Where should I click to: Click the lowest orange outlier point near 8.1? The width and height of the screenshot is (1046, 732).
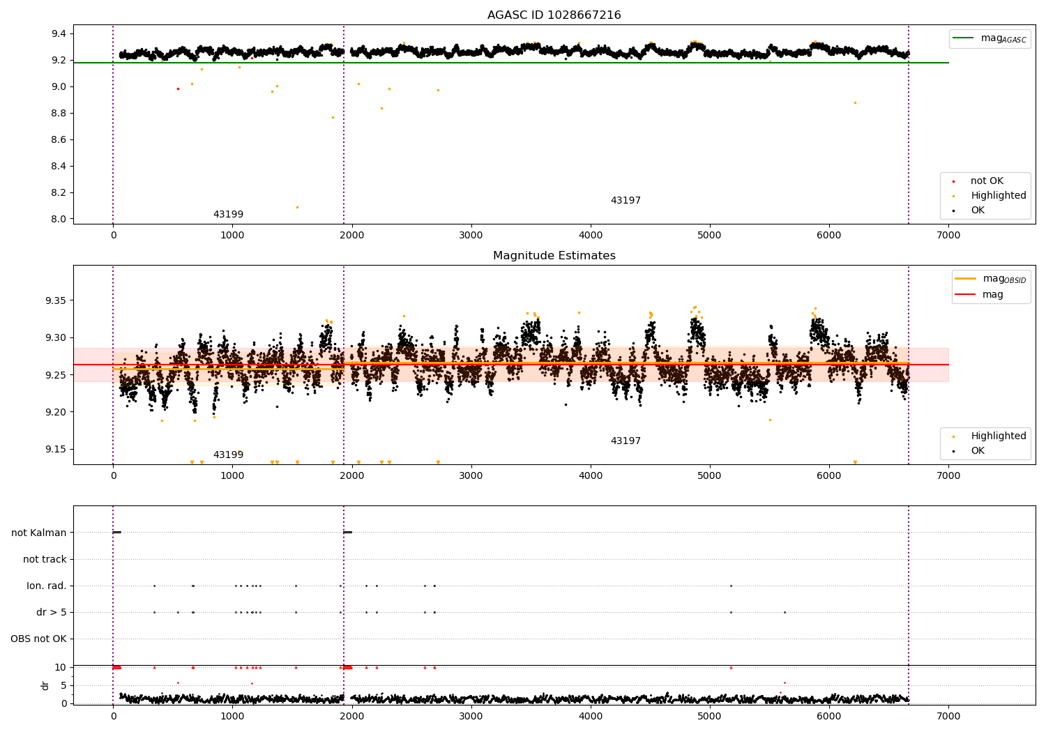pos(297,207)
